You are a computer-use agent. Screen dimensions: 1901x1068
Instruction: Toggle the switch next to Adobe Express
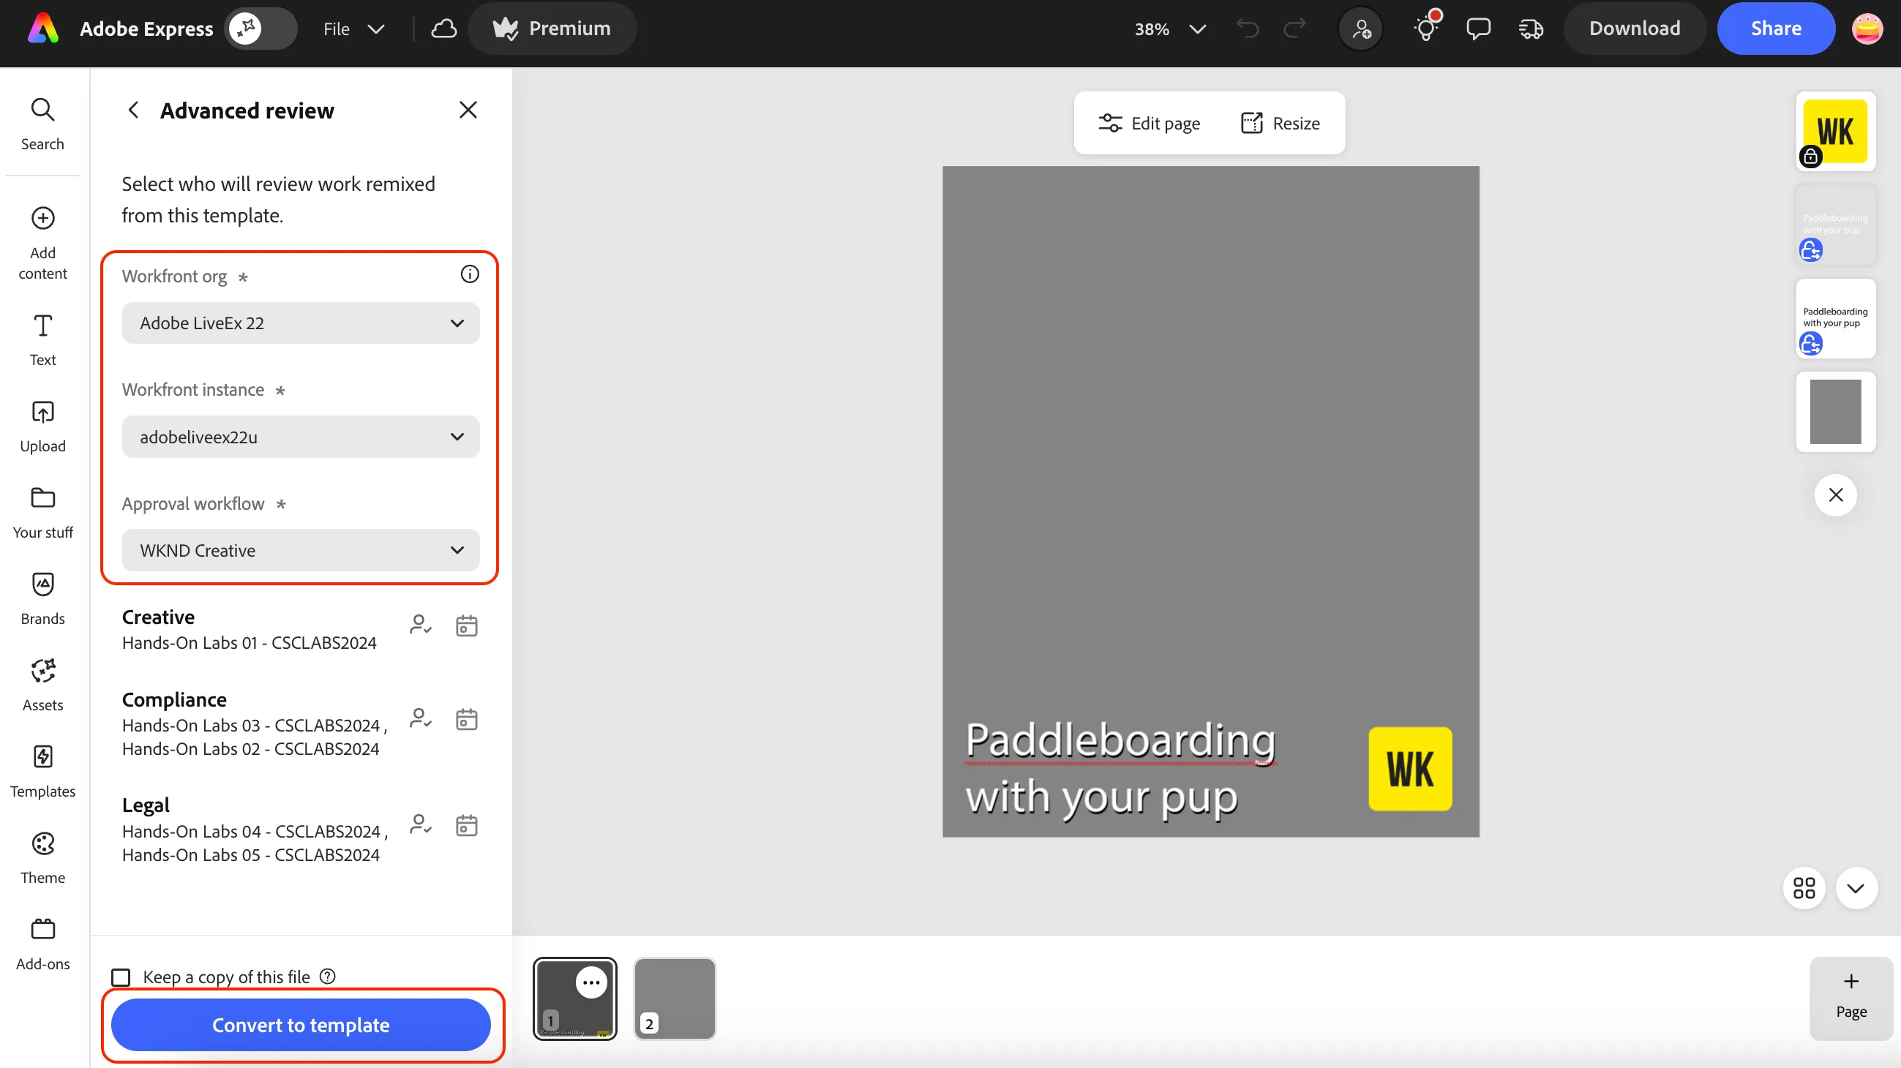(260, 29)
